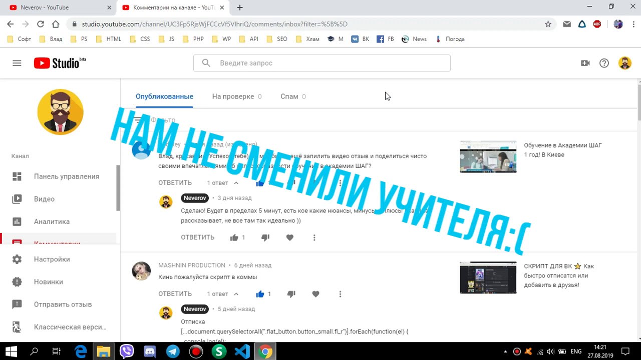Open the SEO bookmarks folder
641x360 pixels.
pyautogui.click(x=277, y=39)
